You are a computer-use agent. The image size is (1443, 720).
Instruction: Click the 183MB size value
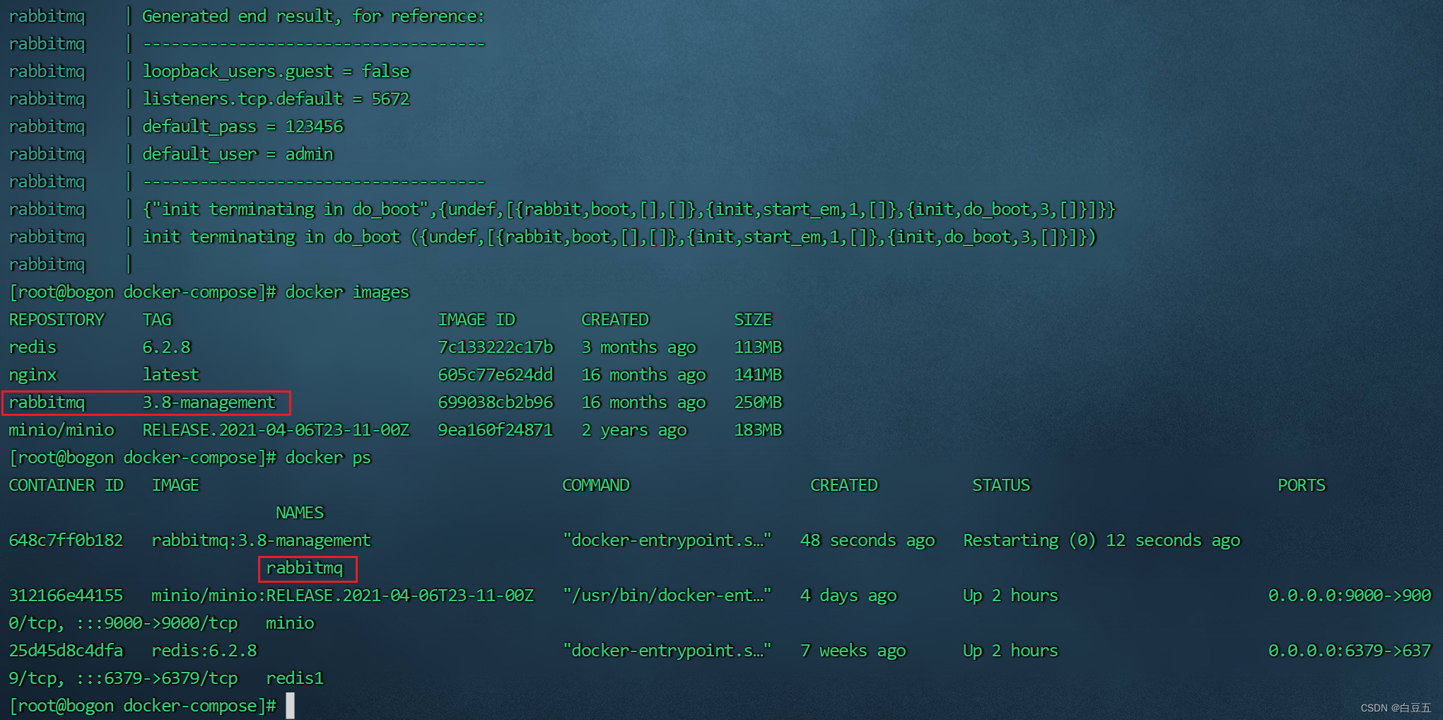[758, 430]
